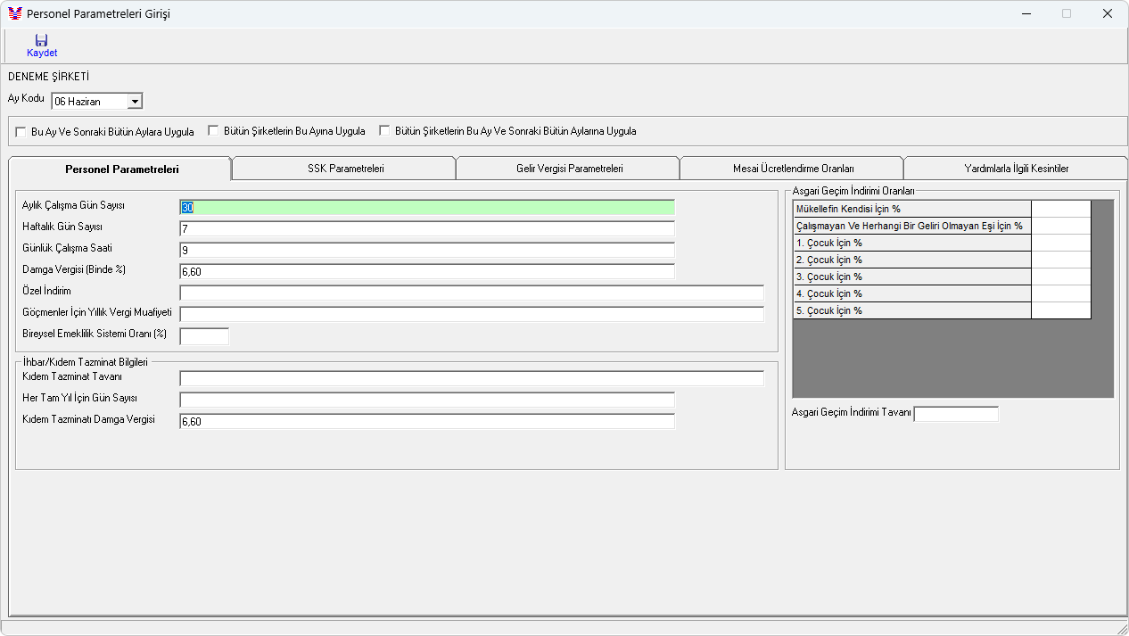Check Bütün Şirketlerin Bu Ayına Uygula
Image resolution: width=1129 pixels, height=636 pixels.
[x=214, y=131]
